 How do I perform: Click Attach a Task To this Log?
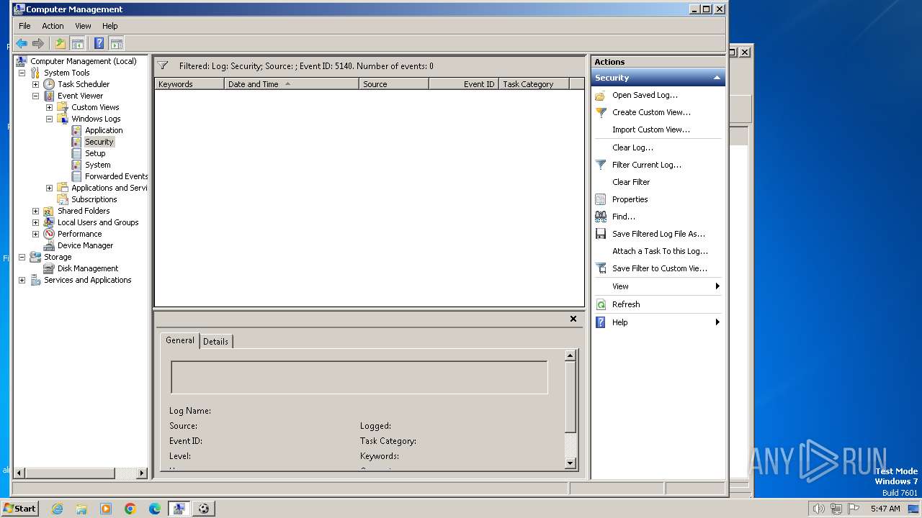pyautogui.click(x=660, y=251)
